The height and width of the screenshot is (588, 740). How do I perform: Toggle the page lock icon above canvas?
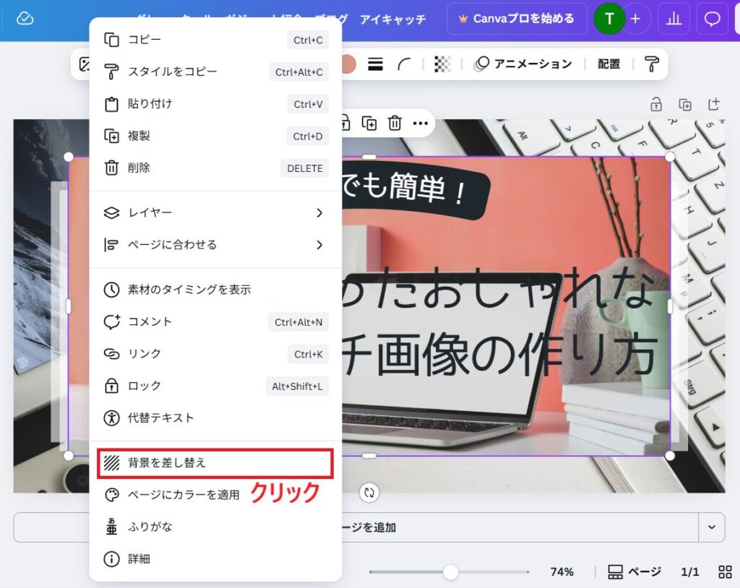tap(656, 104)
